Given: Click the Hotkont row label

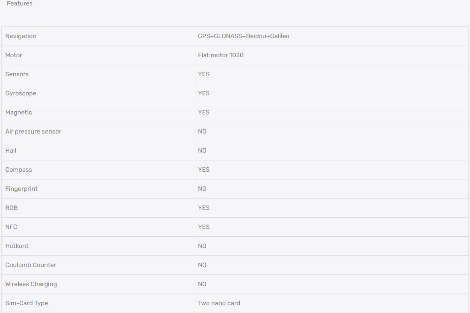Looking at the screenshot, I should click(x=17, y=246).
